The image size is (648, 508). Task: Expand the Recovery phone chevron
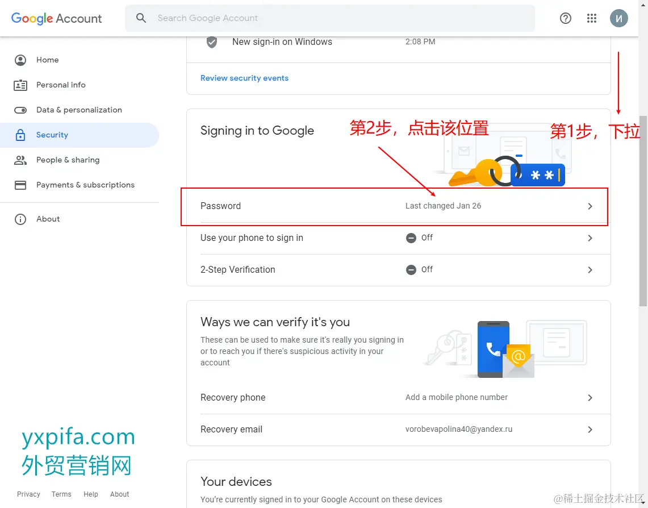(590, 398)
